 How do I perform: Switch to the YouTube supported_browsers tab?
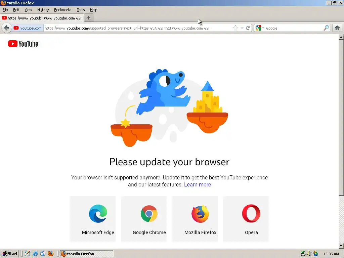[42, 18]
